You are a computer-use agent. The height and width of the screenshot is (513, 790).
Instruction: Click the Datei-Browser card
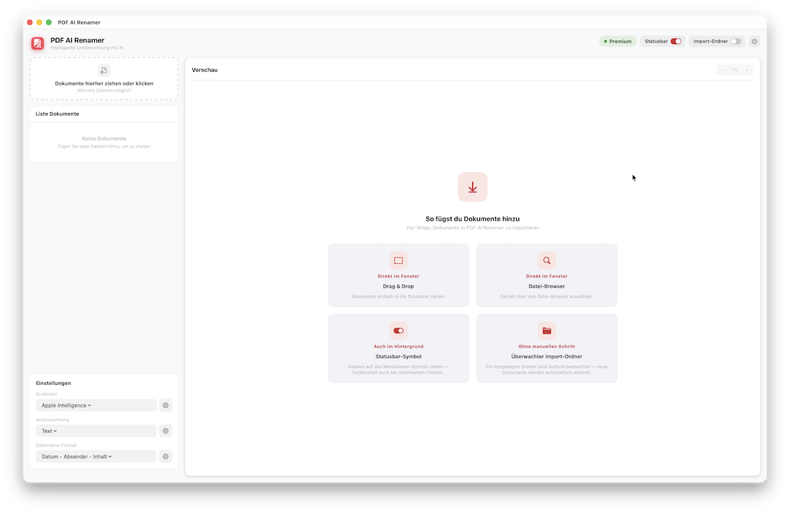click(x=547, y=275)
